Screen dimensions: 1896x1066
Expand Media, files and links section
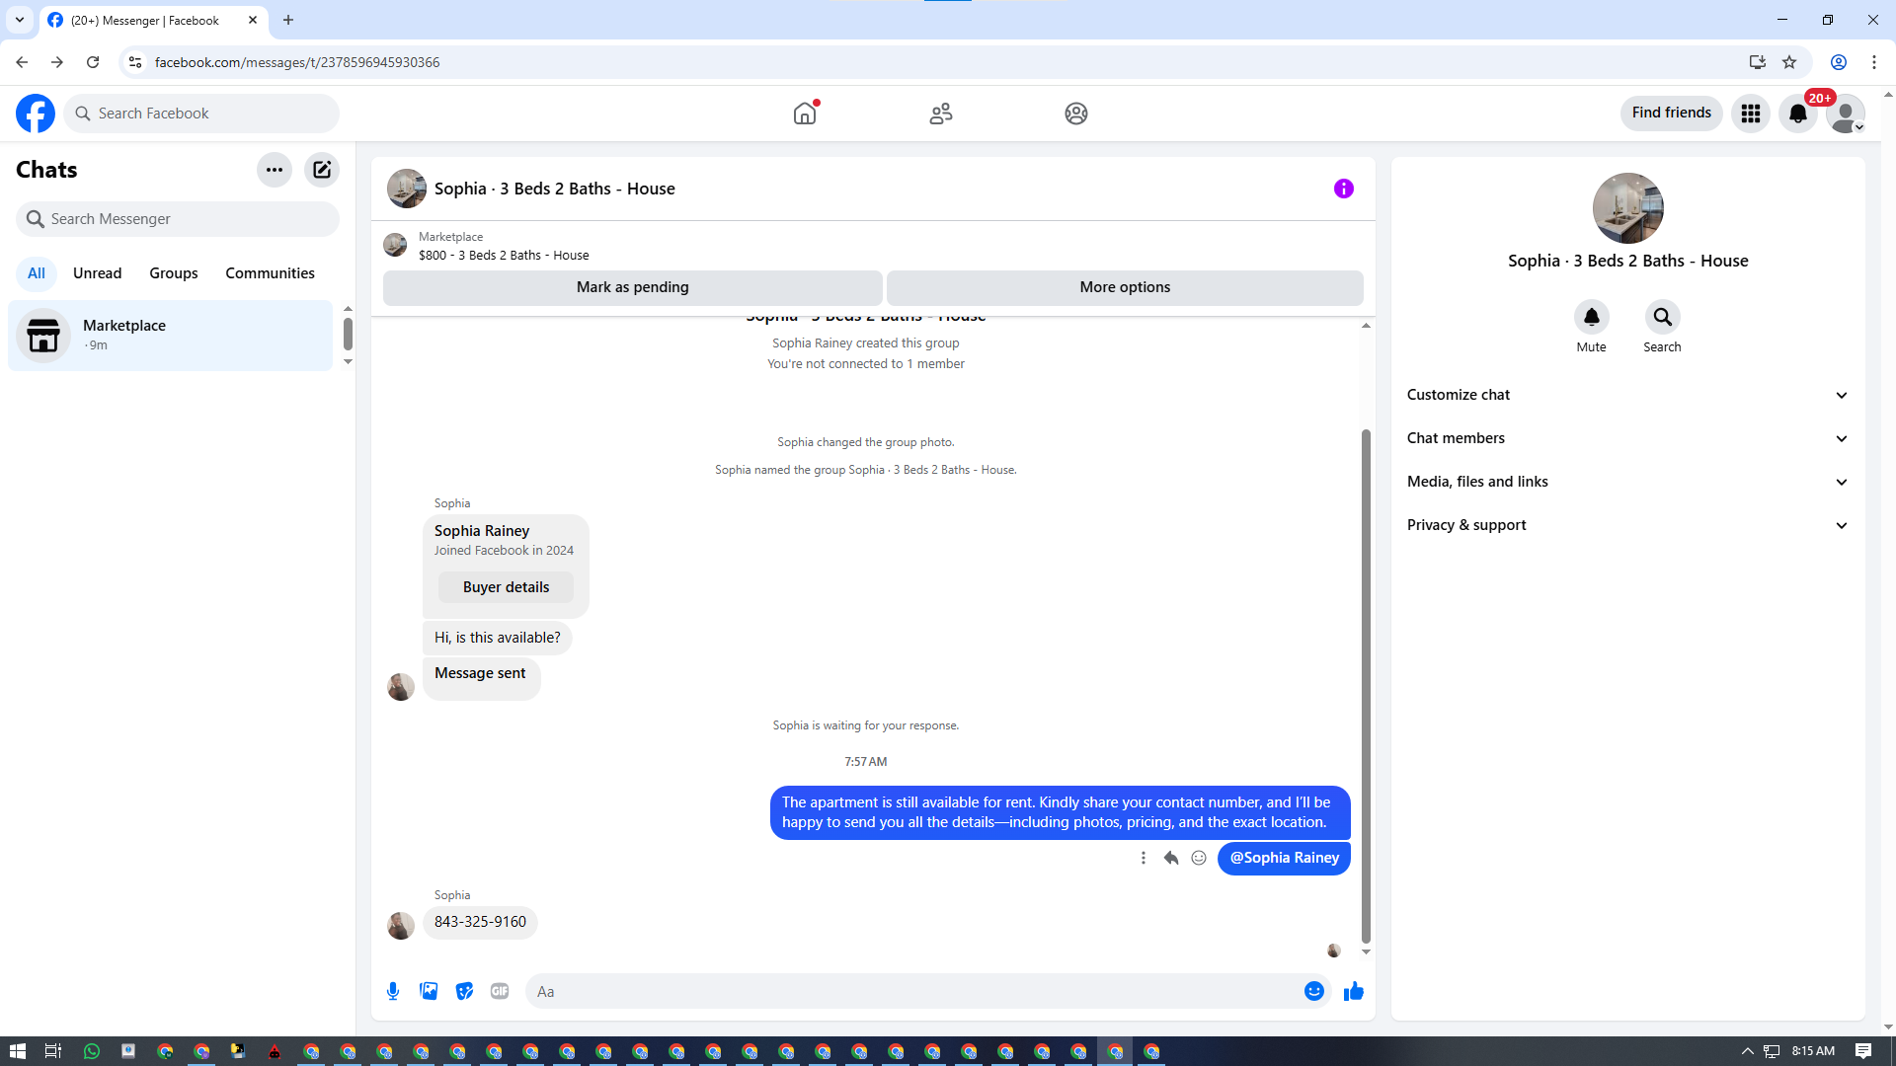click(1628, 482)
